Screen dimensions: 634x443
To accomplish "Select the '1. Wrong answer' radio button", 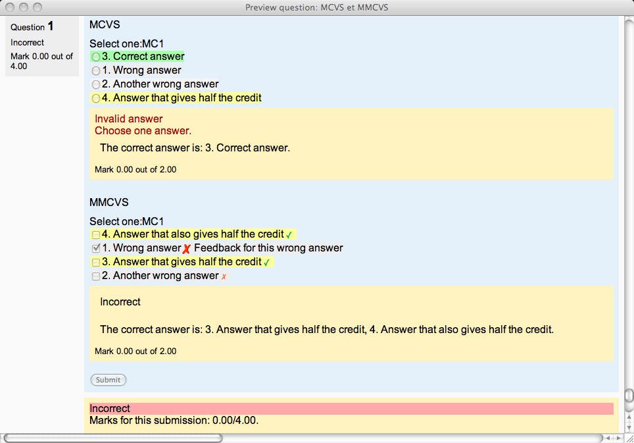I will coord(96,71).
